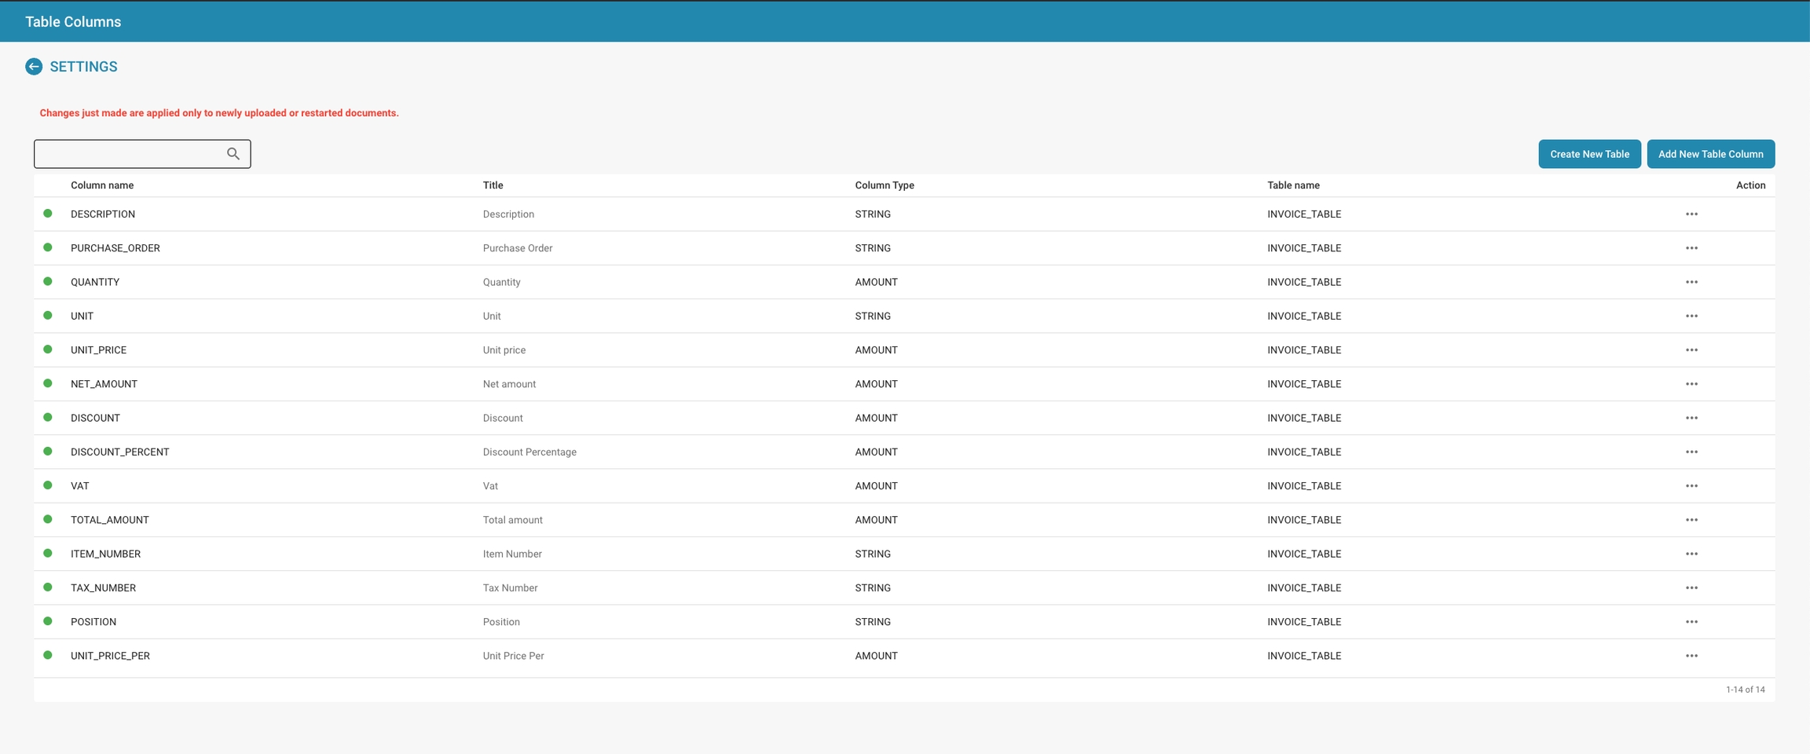1810x754 pixels.
Task: Click the search magnifier icon
Action: pos(233,154)
